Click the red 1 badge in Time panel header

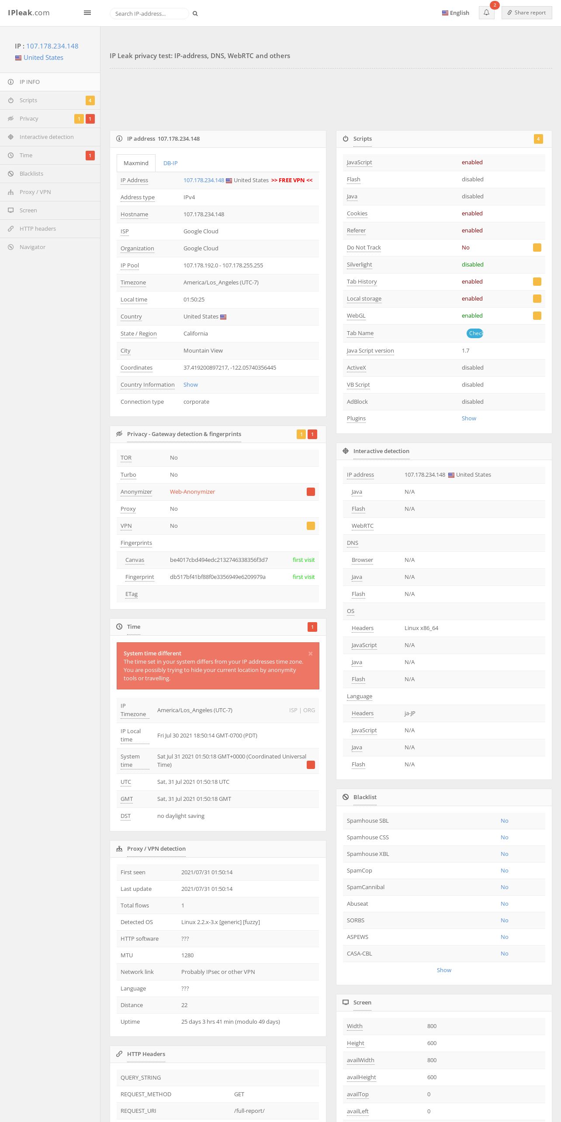click(312, 627)
